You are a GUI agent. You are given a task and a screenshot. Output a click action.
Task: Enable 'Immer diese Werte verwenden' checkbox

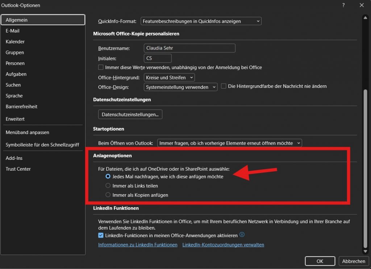(101, 67)
